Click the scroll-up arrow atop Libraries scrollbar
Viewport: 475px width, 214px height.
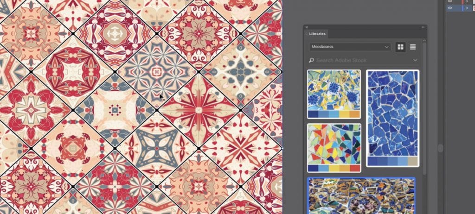click(424, 40)
